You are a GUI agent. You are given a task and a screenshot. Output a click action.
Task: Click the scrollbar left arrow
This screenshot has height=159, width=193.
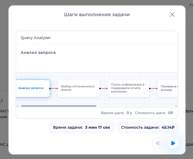click(x=18, y=106)
